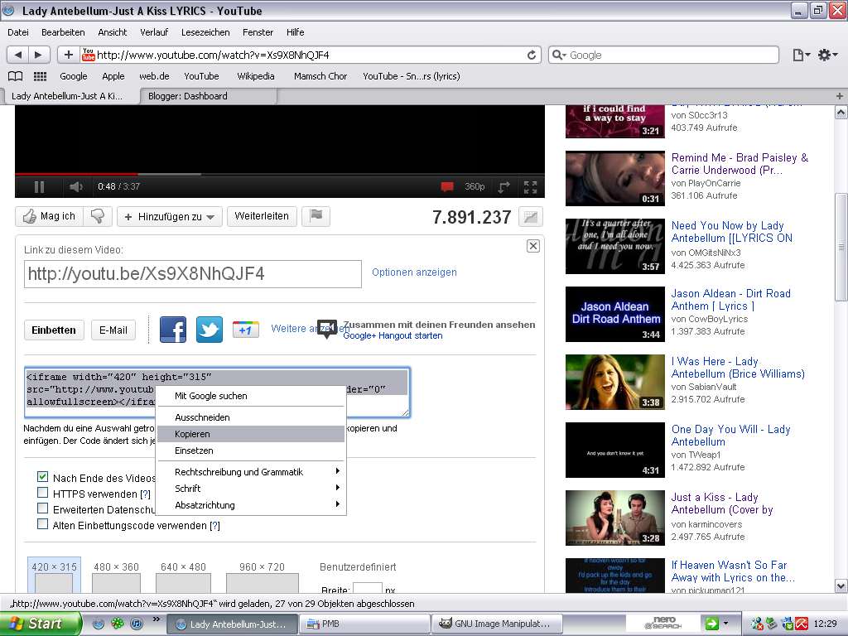Open the bookmarks book icon
The image size is (848, 636).
tap(15, 76)
